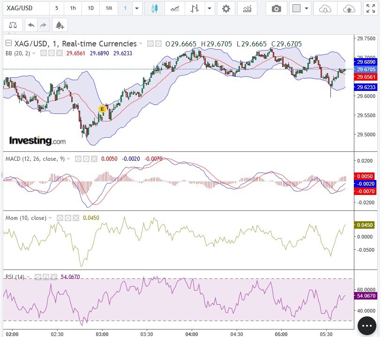
Task: Remove the Bollinger Bands indicator
Action: (60, 53)
